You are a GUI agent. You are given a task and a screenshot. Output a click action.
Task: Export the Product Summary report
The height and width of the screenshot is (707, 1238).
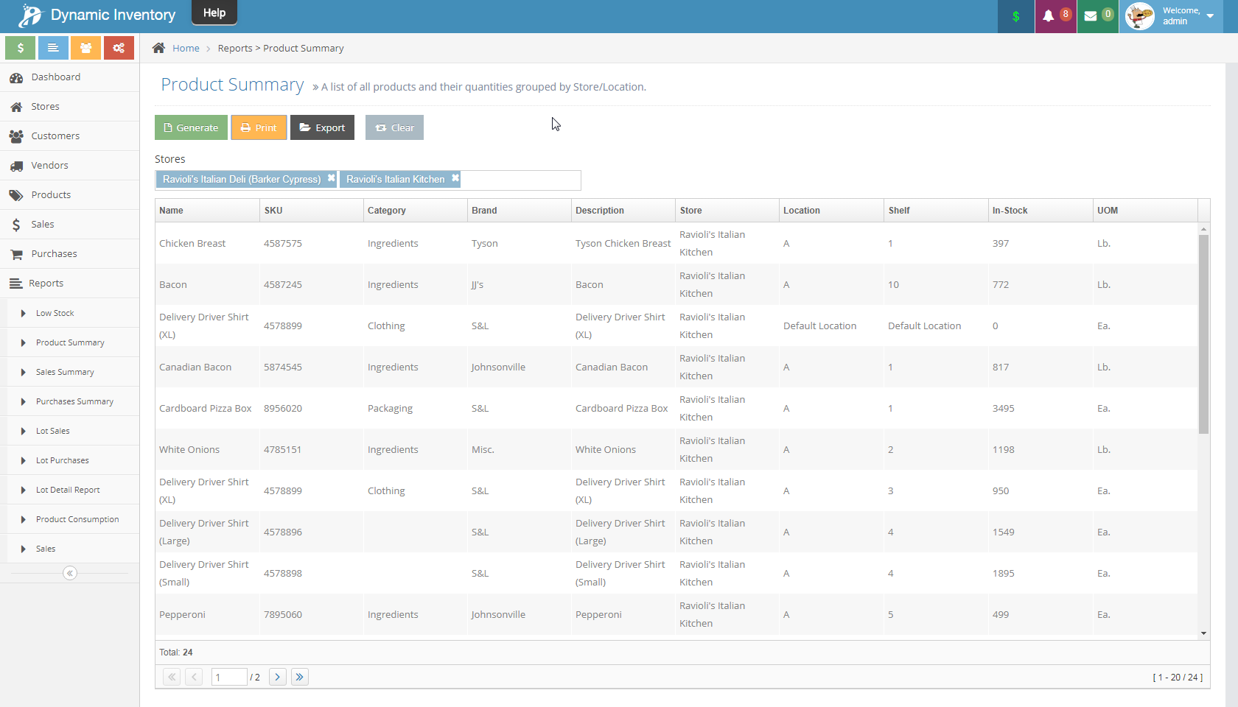click(x=322, y=127)
